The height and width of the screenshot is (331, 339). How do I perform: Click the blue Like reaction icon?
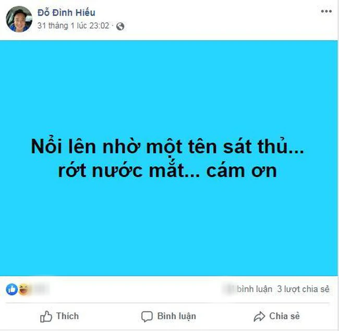[11, 289]
